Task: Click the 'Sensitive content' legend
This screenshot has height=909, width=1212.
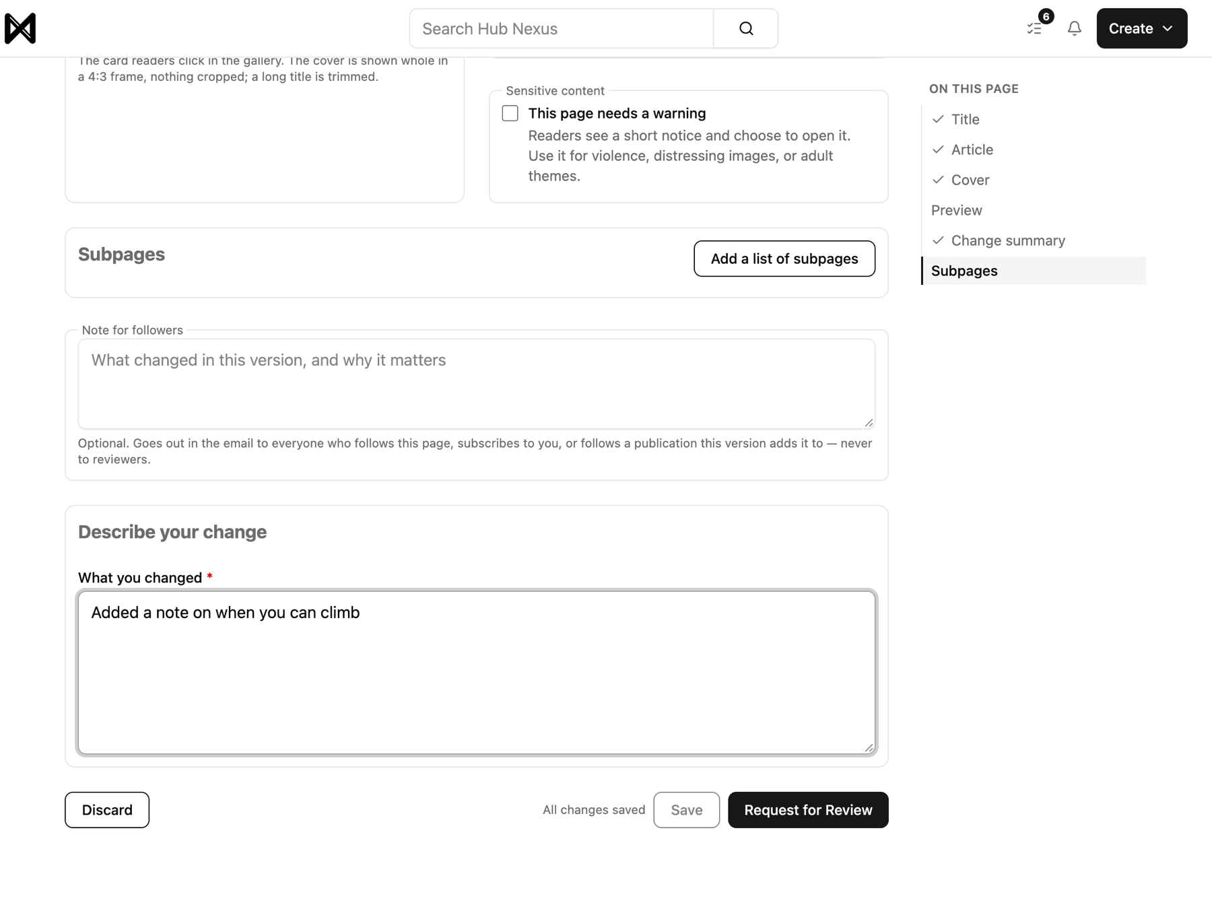Action: pos(555,91)
